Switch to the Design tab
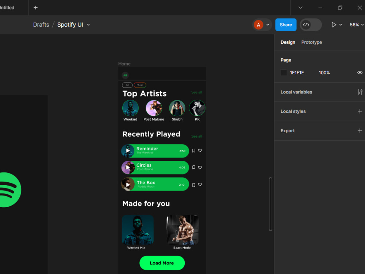 point(288,42)
